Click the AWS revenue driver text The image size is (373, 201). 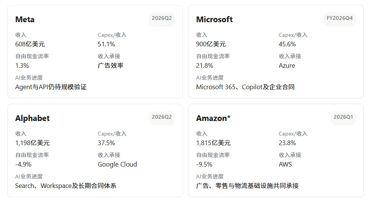pos(285,164)
